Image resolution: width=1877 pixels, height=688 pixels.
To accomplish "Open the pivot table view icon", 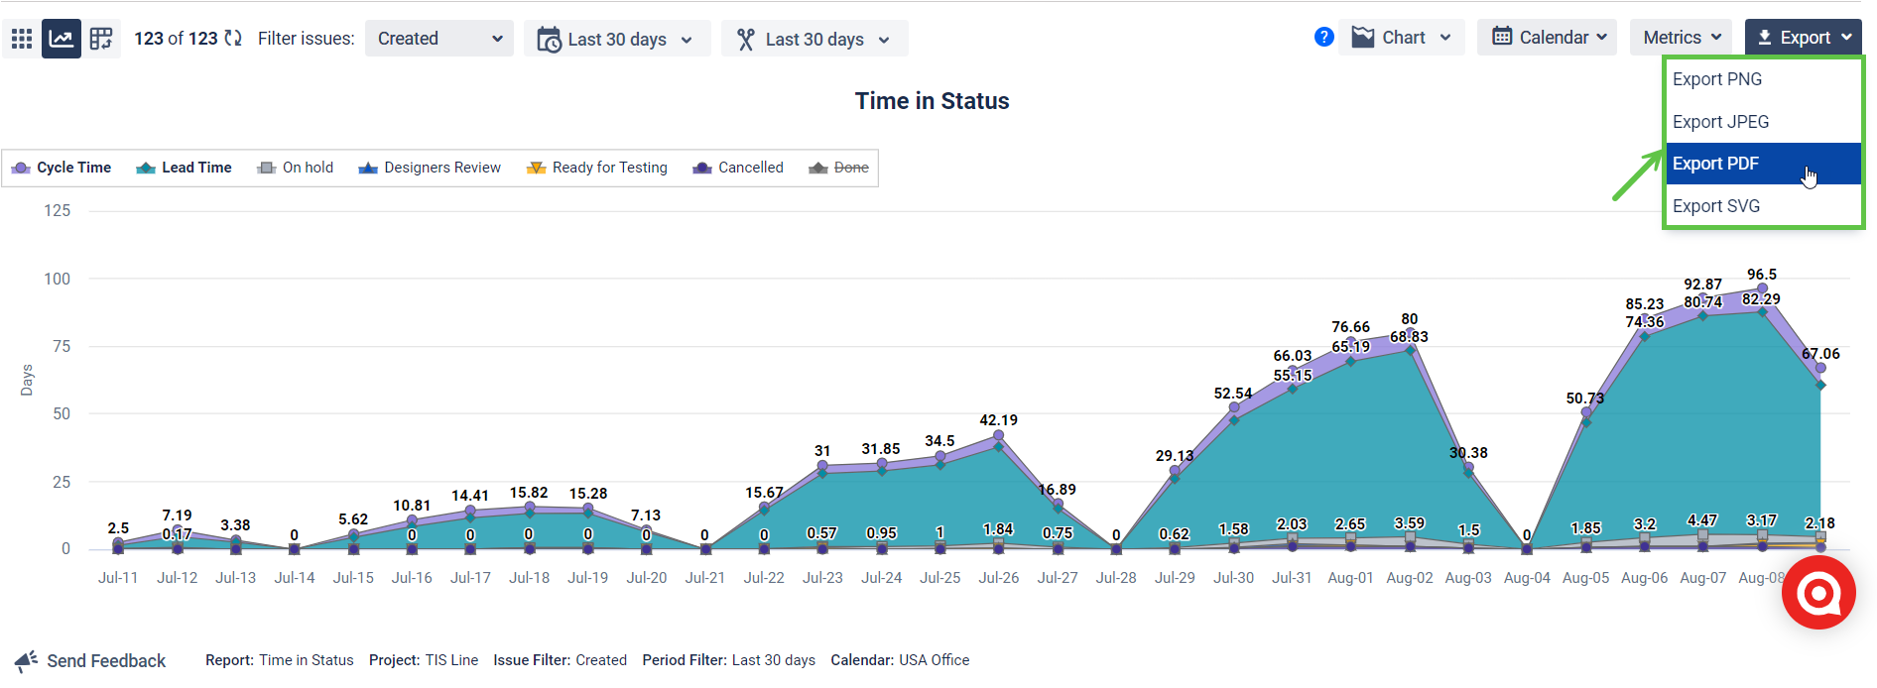I will [100, 38].
